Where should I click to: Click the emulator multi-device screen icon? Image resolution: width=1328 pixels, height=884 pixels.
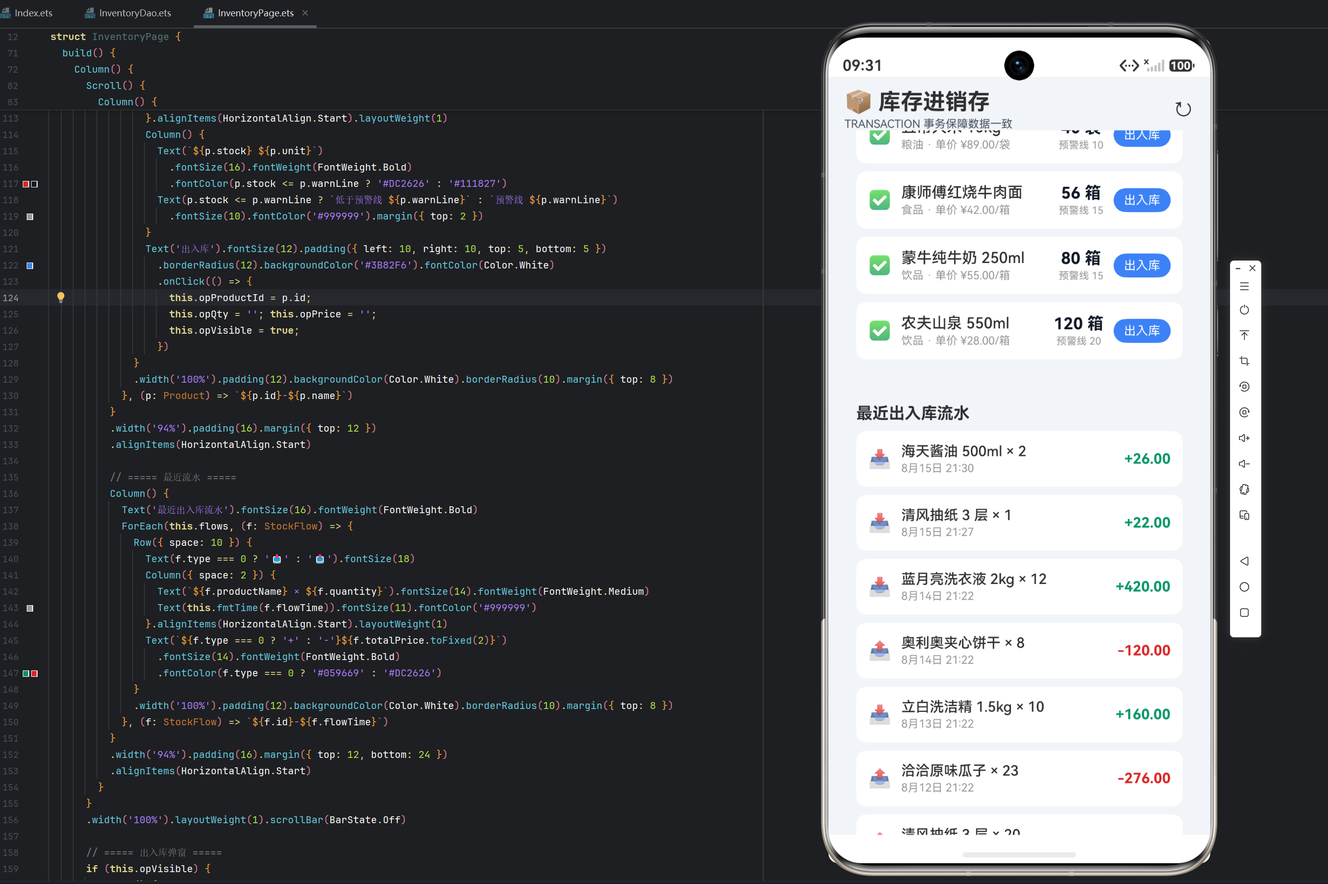[1244, 515]
